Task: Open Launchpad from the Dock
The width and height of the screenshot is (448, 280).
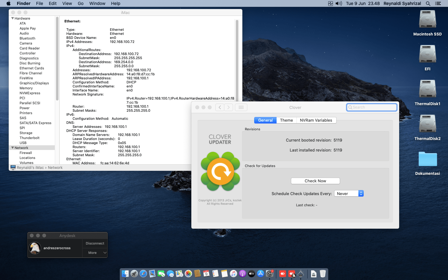Action: tap(134, 274)
